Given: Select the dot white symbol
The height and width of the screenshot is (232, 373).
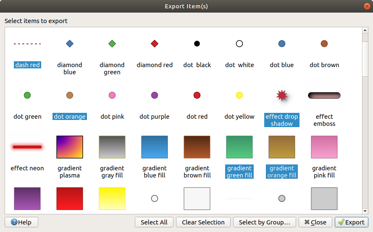Looking at the screenshot, I should tap(239, 44).
